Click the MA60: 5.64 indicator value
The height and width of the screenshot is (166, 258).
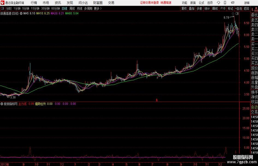click(x=72, y=13)
